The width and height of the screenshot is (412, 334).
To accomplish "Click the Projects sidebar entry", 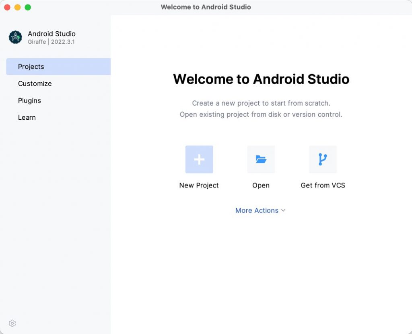I will (31, 67).
